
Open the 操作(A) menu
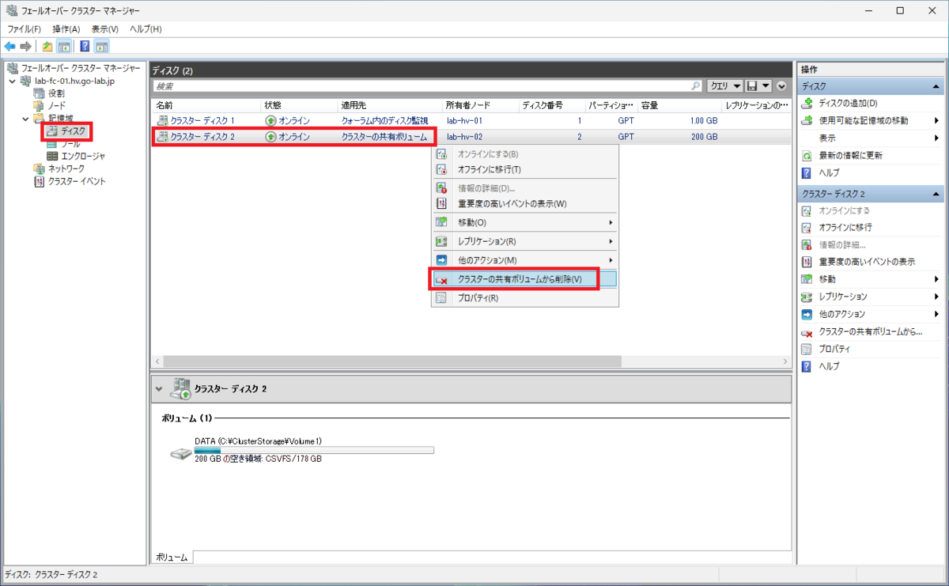[x=66, y=29]
